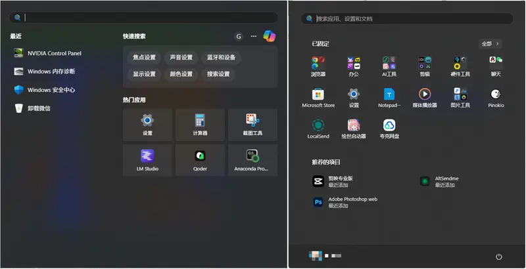Screen dimensions: 526x269
Task: Click the Start menu search magnifier icon
Action: point(309,19)
